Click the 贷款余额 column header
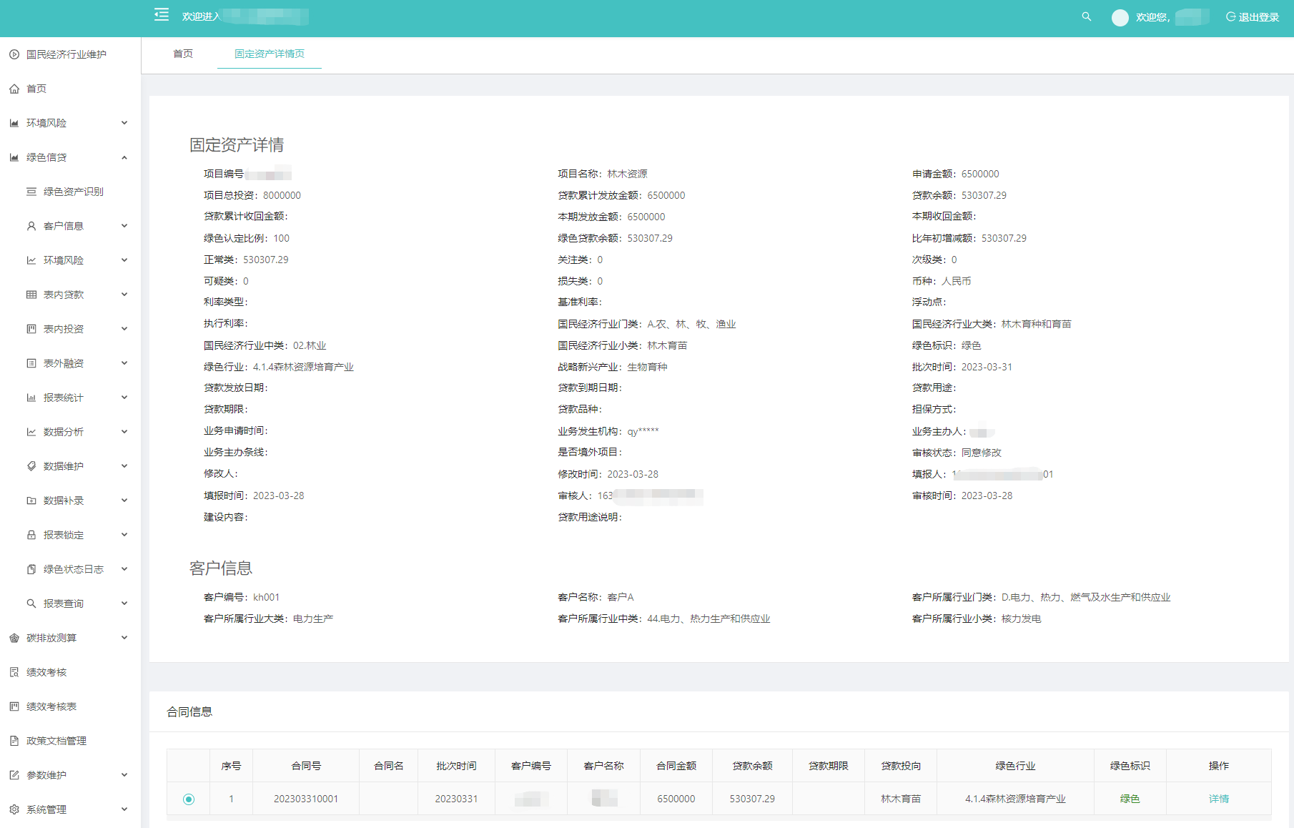 (x=753, y=766)
